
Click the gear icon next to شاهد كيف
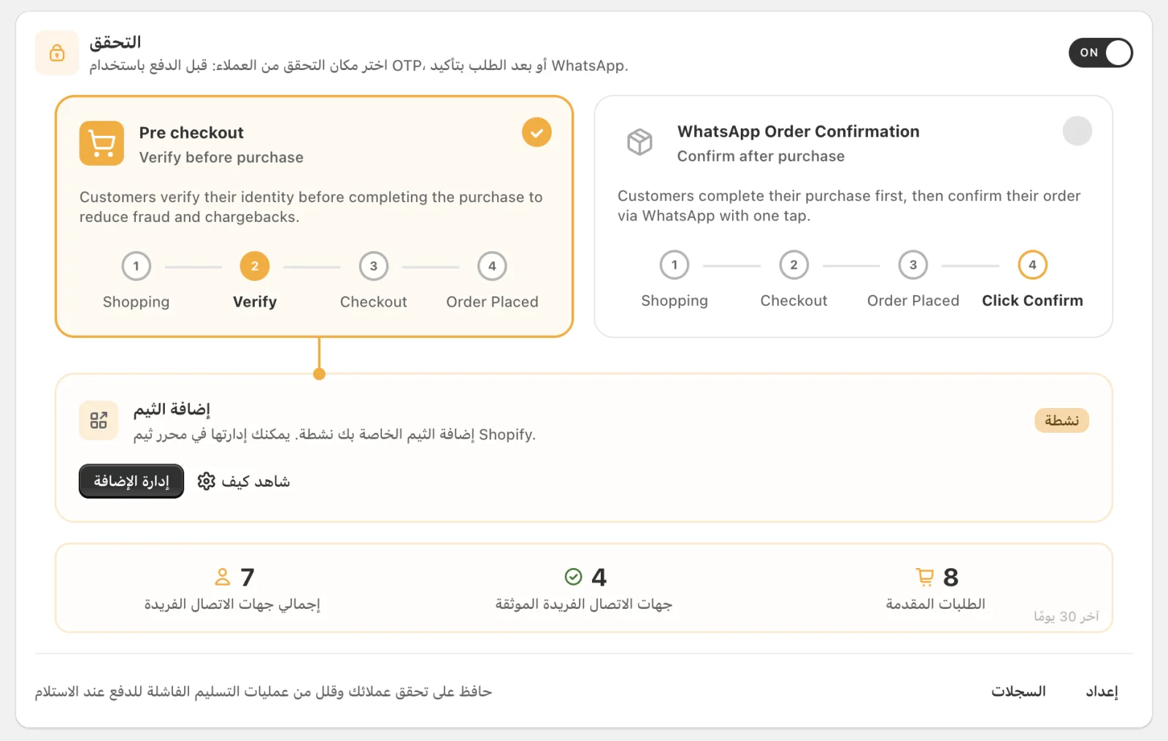207,481
